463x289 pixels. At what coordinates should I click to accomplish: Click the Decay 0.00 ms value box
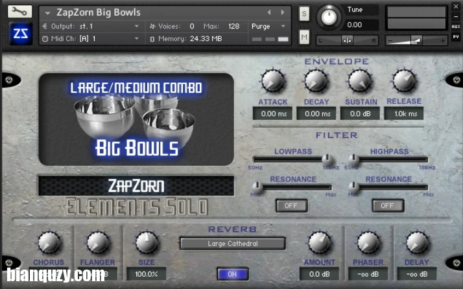pyautogui.click(x=316, y=113)
